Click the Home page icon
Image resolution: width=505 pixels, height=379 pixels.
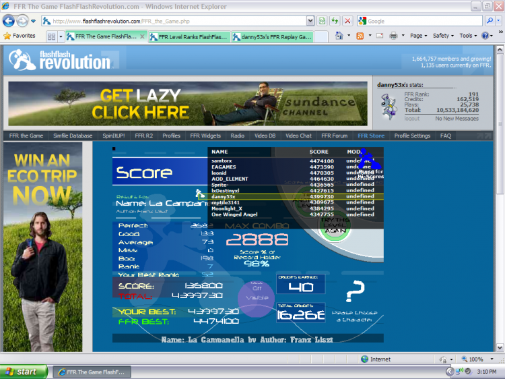tap(339, 36)
